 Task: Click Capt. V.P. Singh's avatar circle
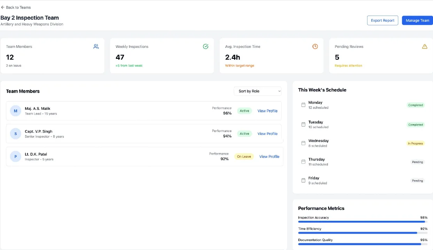pyautogui.click(x=15, y=134)
